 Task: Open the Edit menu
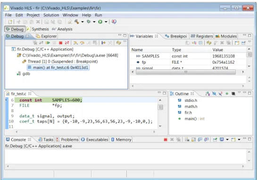pyautogui.click(x=19, y=15)
